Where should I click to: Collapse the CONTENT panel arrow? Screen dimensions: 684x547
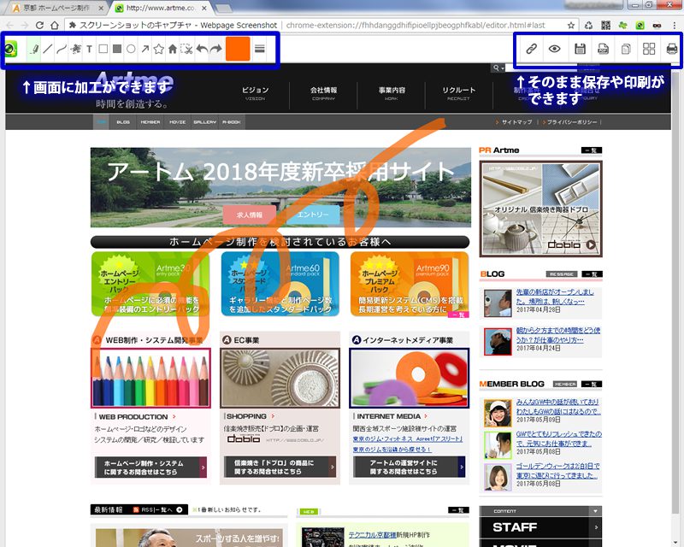(x=595, y=511)
